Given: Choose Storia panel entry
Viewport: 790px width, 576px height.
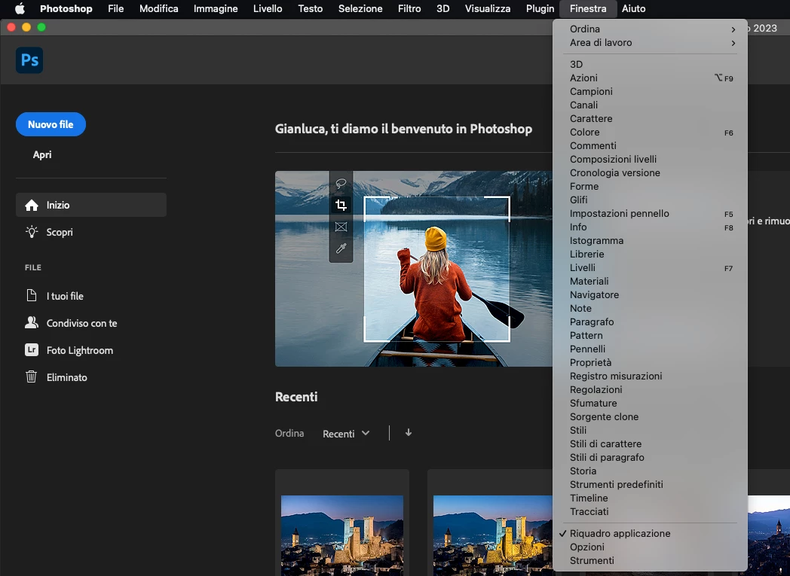Looking at the screenshot, I should (x=650, y=471).
